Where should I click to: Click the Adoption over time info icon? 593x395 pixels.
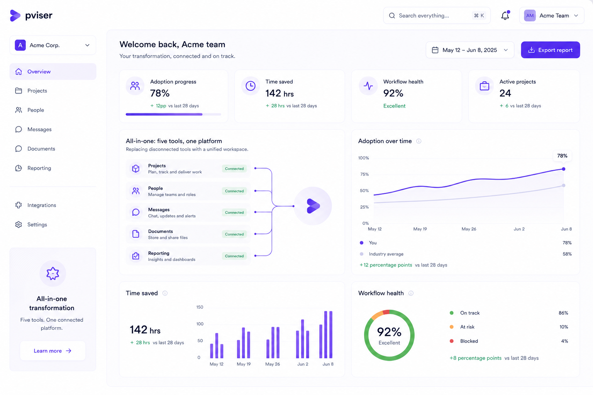click(x=419, y=141)
